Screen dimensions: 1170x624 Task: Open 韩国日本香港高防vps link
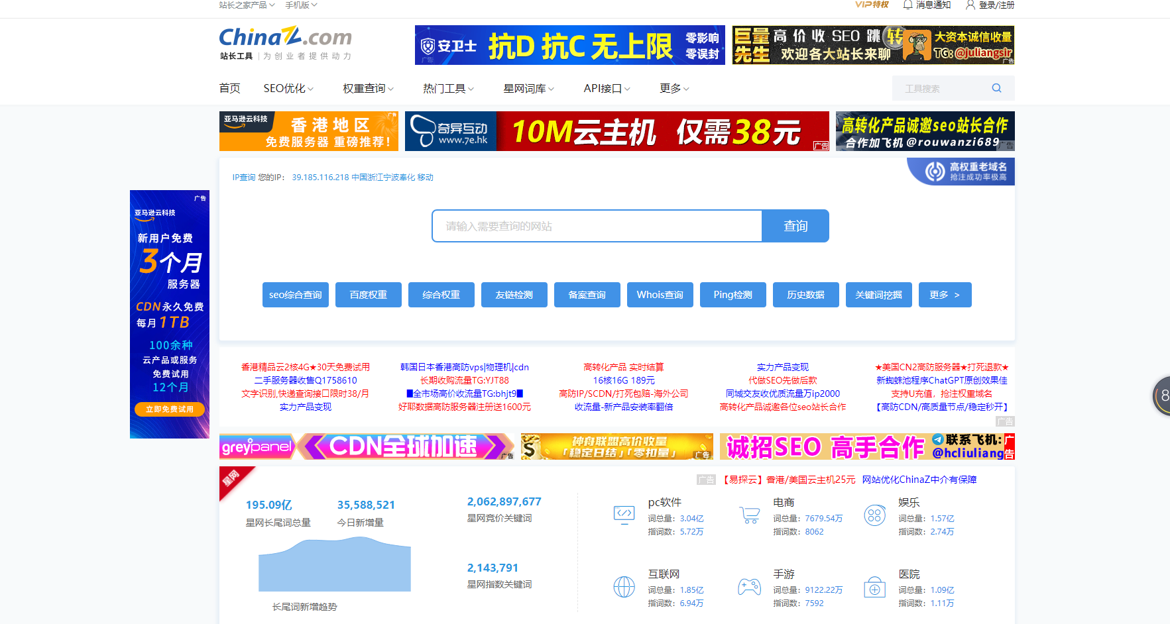pos(465,367)
